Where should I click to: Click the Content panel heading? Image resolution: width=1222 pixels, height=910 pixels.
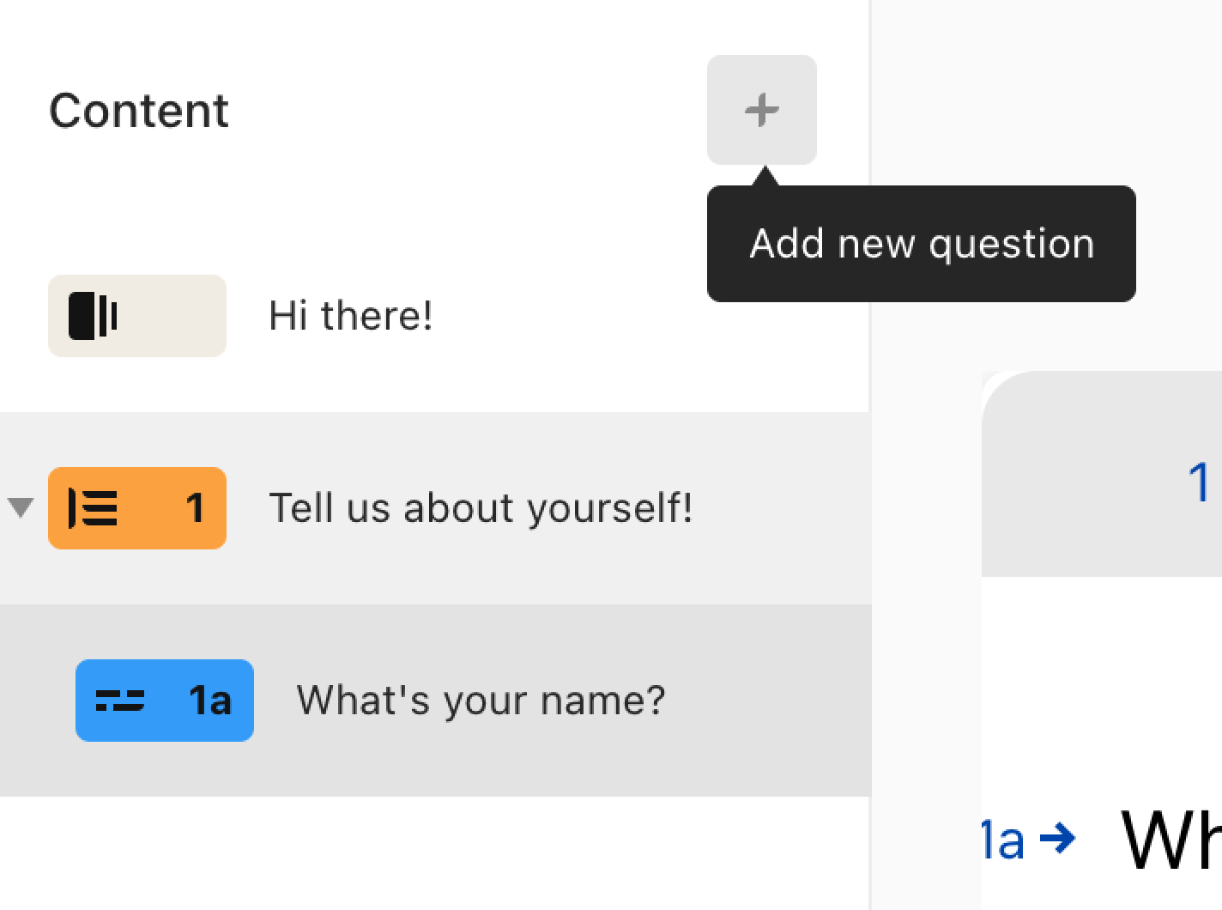[x=139, y=110]
